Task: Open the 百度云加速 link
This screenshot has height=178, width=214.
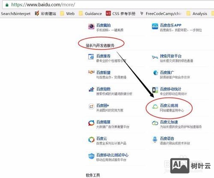Action: point(169,122)
